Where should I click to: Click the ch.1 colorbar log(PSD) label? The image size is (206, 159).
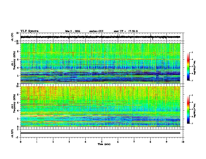pyautogui.click(x=195, y=68)
